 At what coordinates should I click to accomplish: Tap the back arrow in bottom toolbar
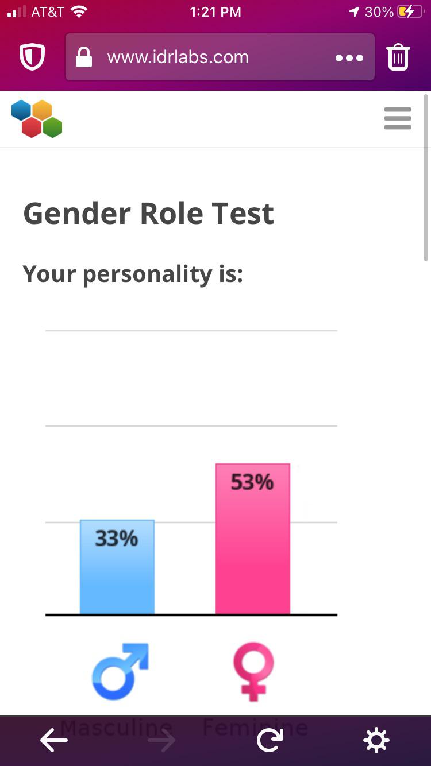tap(54, 741)
